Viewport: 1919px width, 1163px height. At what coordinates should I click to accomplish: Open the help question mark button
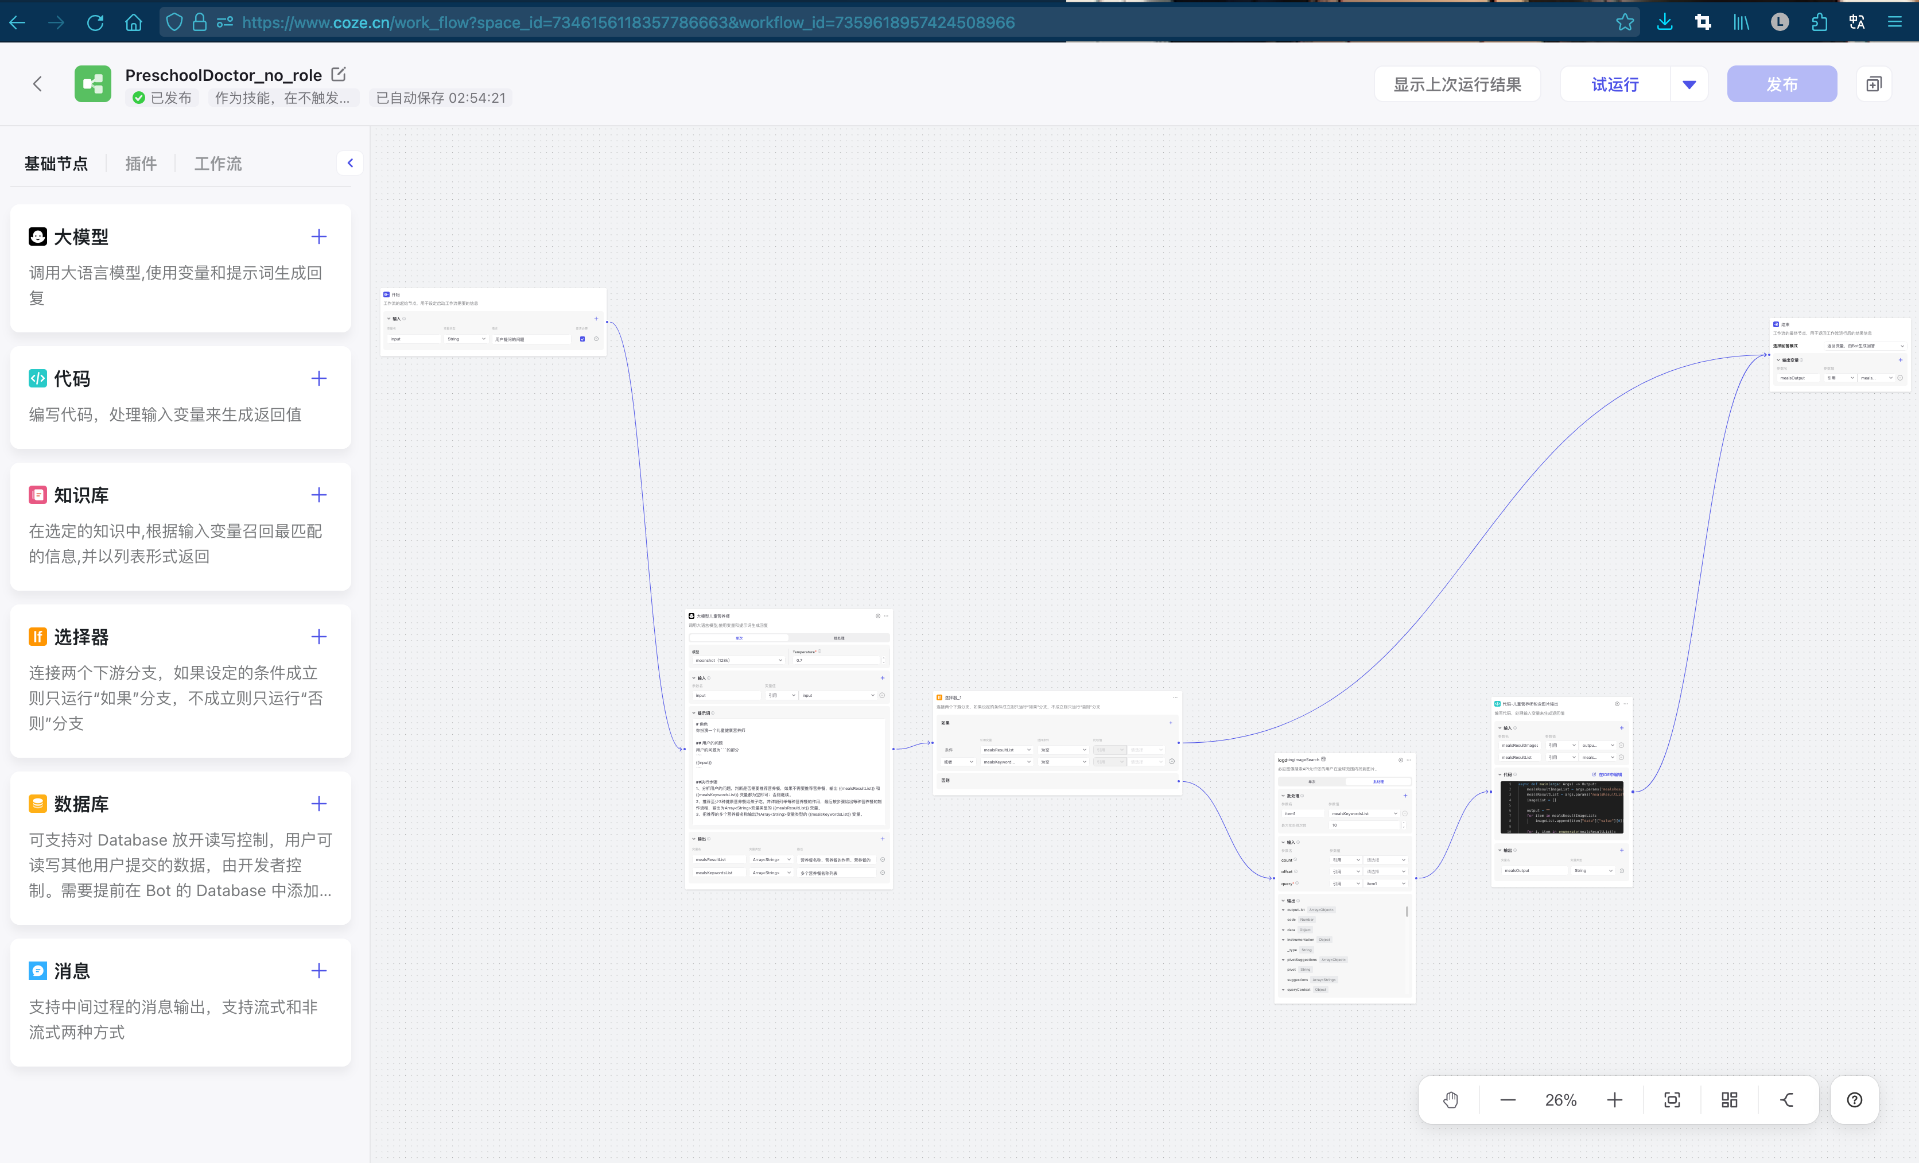click(x=1854, y=1100)
